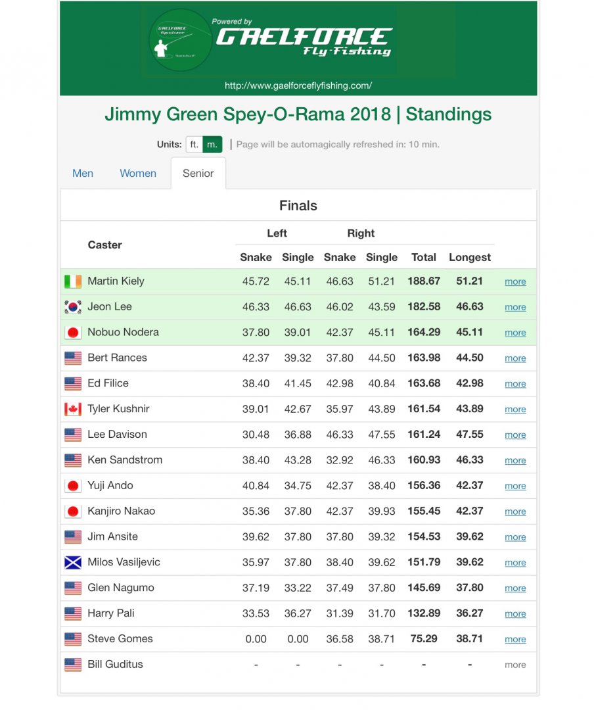Screen dimensions: 594x710
Task: Click the US flag beside Steve Gomes
Action: 73,639
